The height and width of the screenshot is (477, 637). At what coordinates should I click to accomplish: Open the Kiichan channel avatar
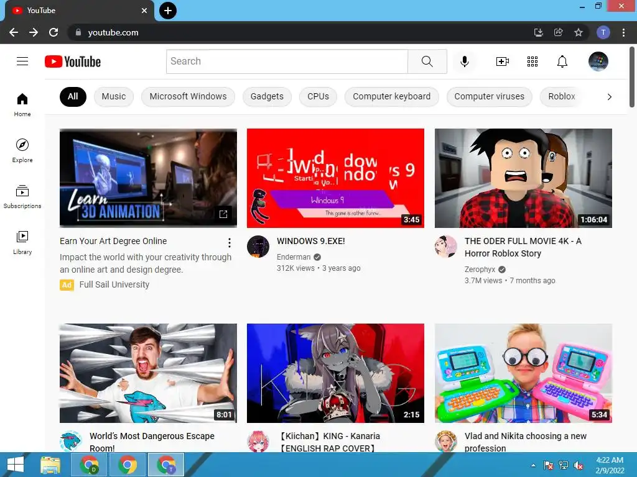point(258,442)
